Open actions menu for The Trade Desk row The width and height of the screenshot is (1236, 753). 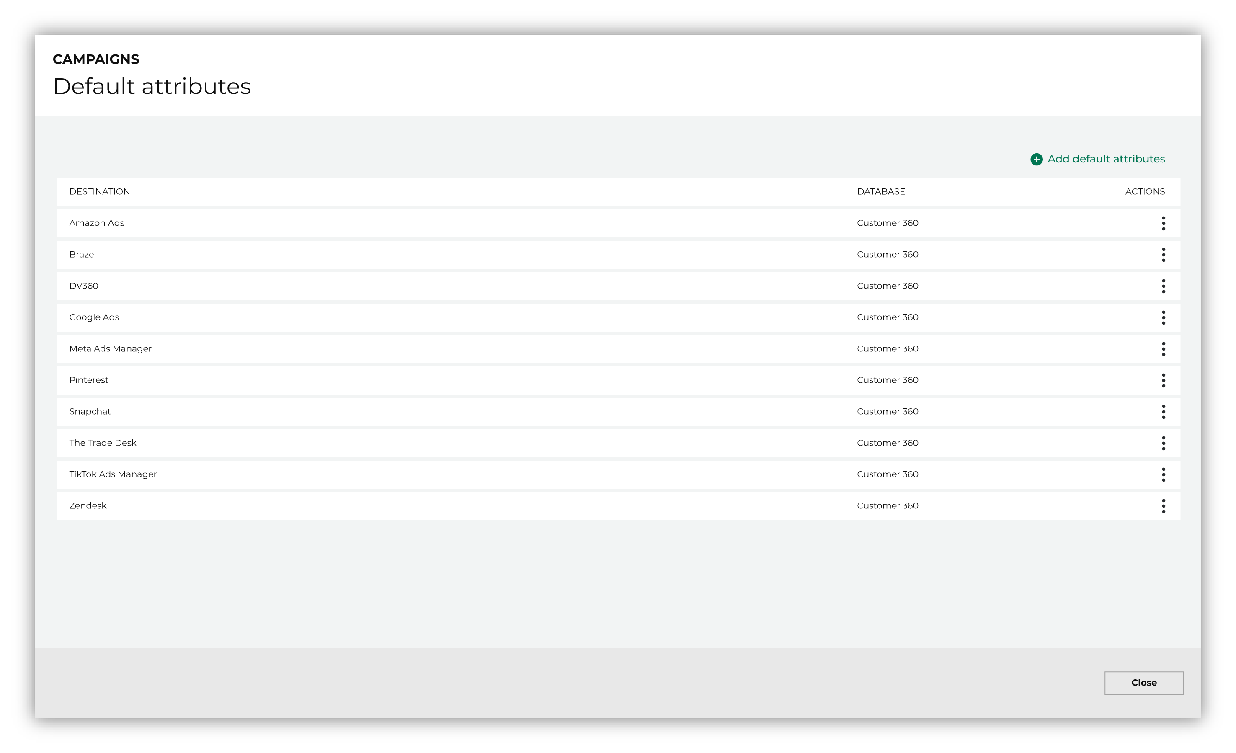coord(1163,443)
